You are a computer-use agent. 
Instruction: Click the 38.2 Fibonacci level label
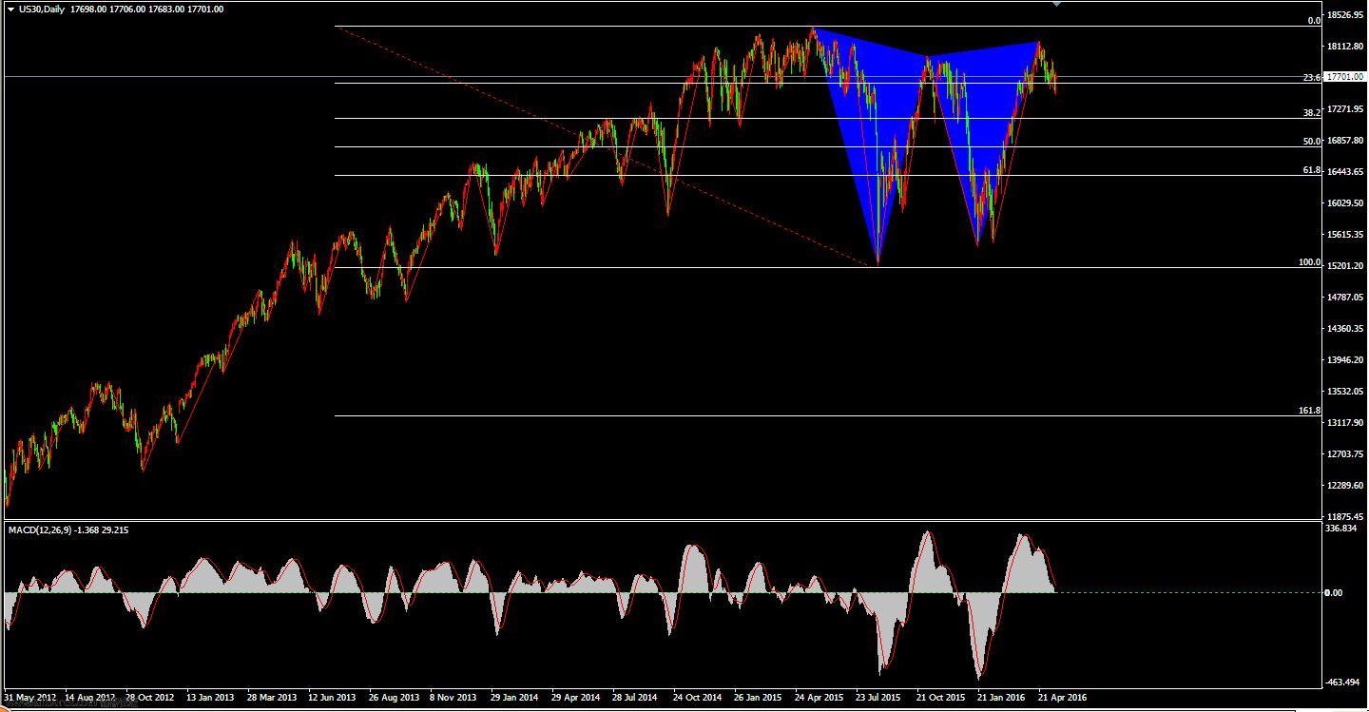pyautogui.click(x=1311, y=112)
